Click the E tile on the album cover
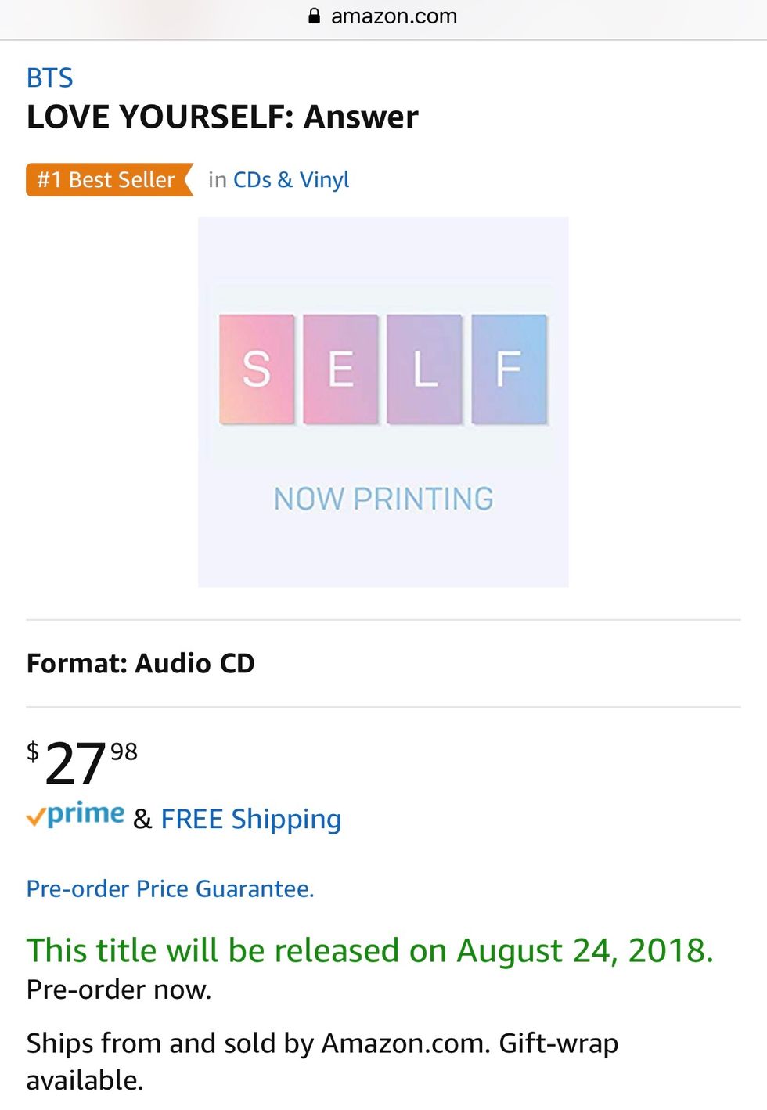 [340, 369]
